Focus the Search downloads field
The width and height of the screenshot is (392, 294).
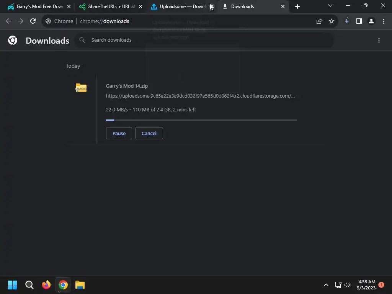coord(204,40)
